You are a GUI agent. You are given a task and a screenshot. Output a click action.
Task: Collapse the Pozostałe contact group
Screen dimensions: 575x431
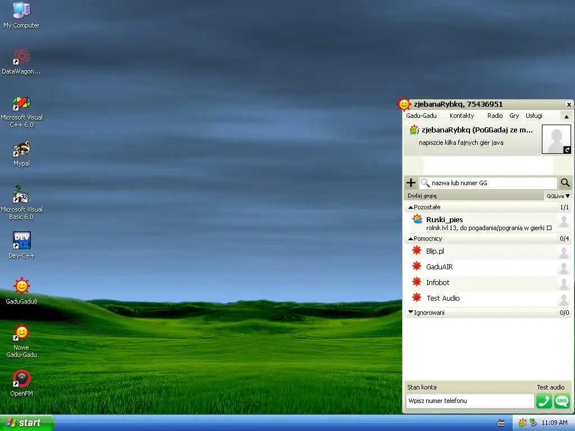(410, 208)
